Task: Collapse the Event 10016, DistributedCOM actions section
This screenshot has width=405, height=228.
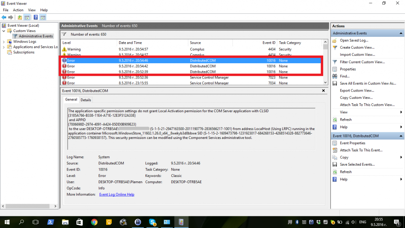Action: point(401,136)
